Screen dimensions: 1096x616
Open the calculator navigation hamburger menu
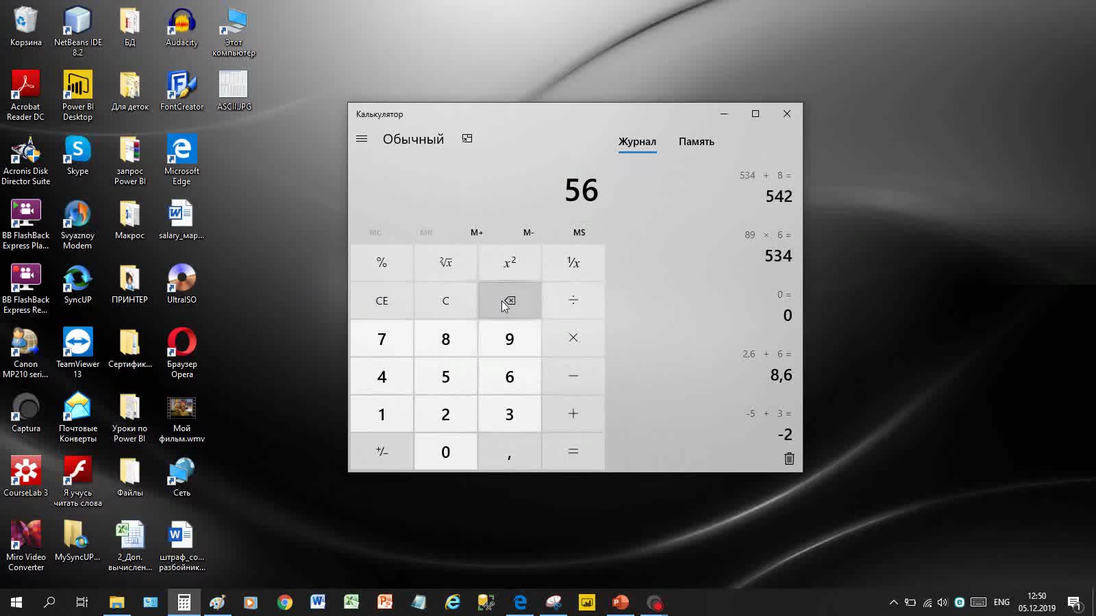tap(362, 139)
